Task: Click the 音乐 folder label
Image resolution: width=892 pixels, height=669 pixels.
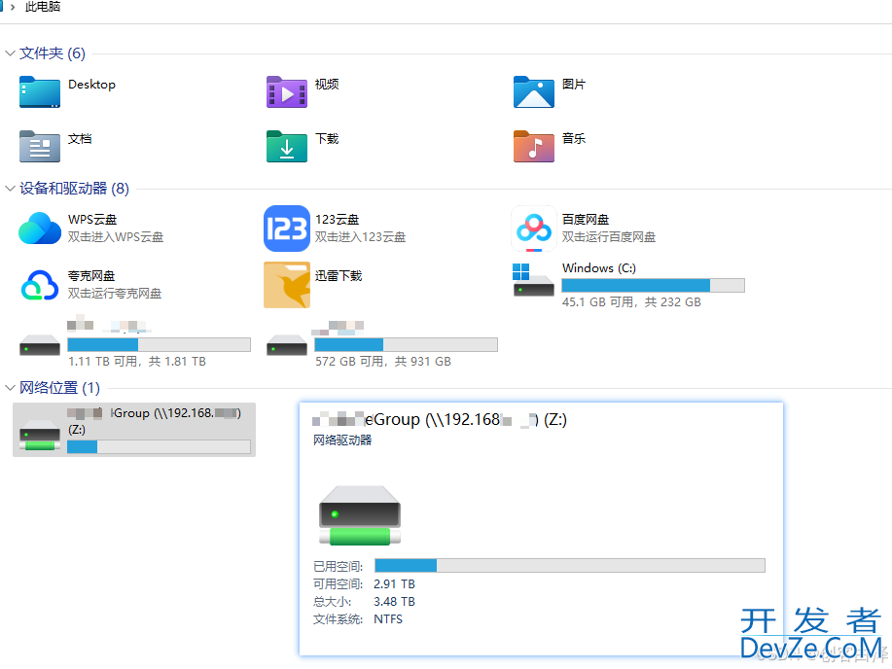Action: [574, 139]
